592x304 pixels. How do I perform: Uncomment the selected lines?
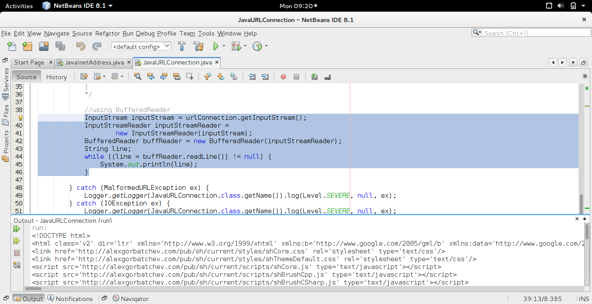pyautogui.click(x=328, y=77)
